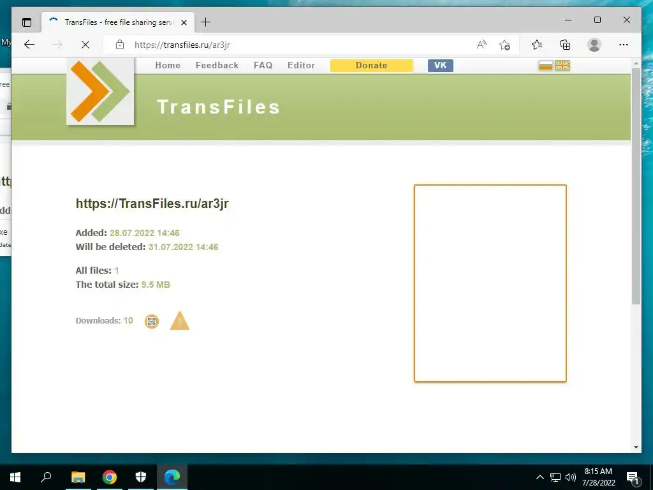Screen dimensions: 653x490
Task: Click the Downloads count 10
Action: click(128, 320)
